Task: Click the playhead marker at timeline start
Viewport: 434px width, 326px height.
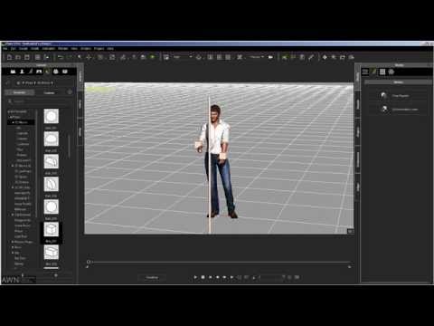Action: [89, 262]
